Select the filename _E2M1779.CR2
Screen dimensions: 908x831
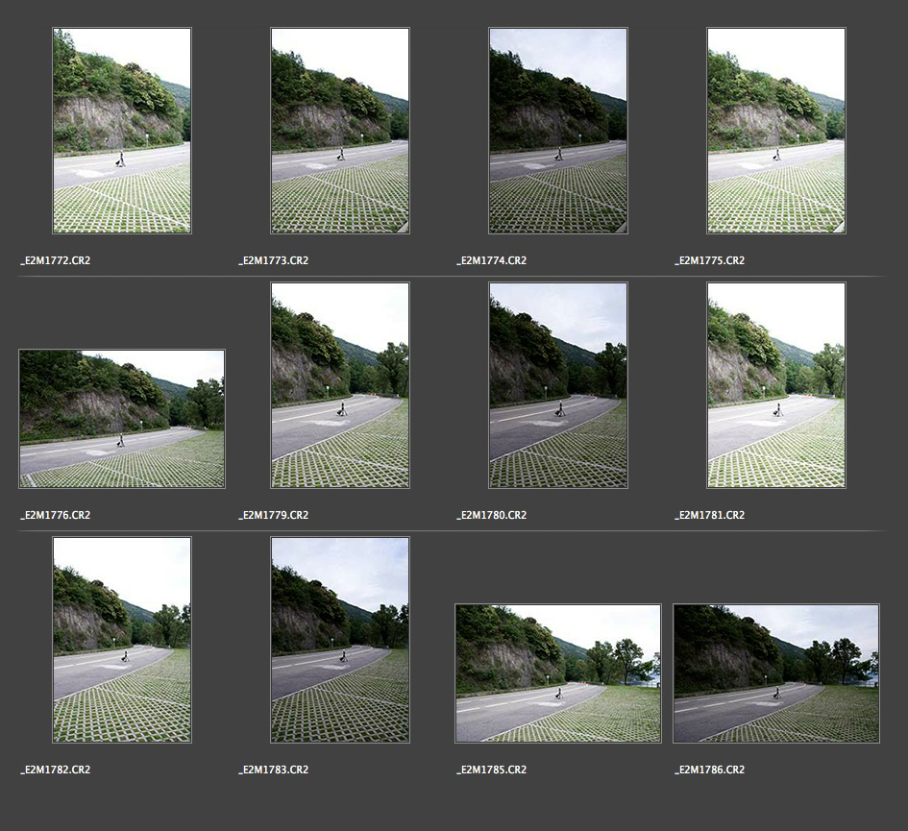pos(274,516)
